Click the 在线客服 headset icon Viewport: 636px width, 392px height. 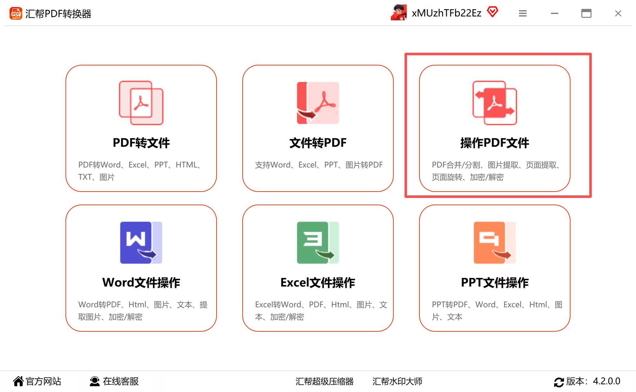(x=94, y=381)
